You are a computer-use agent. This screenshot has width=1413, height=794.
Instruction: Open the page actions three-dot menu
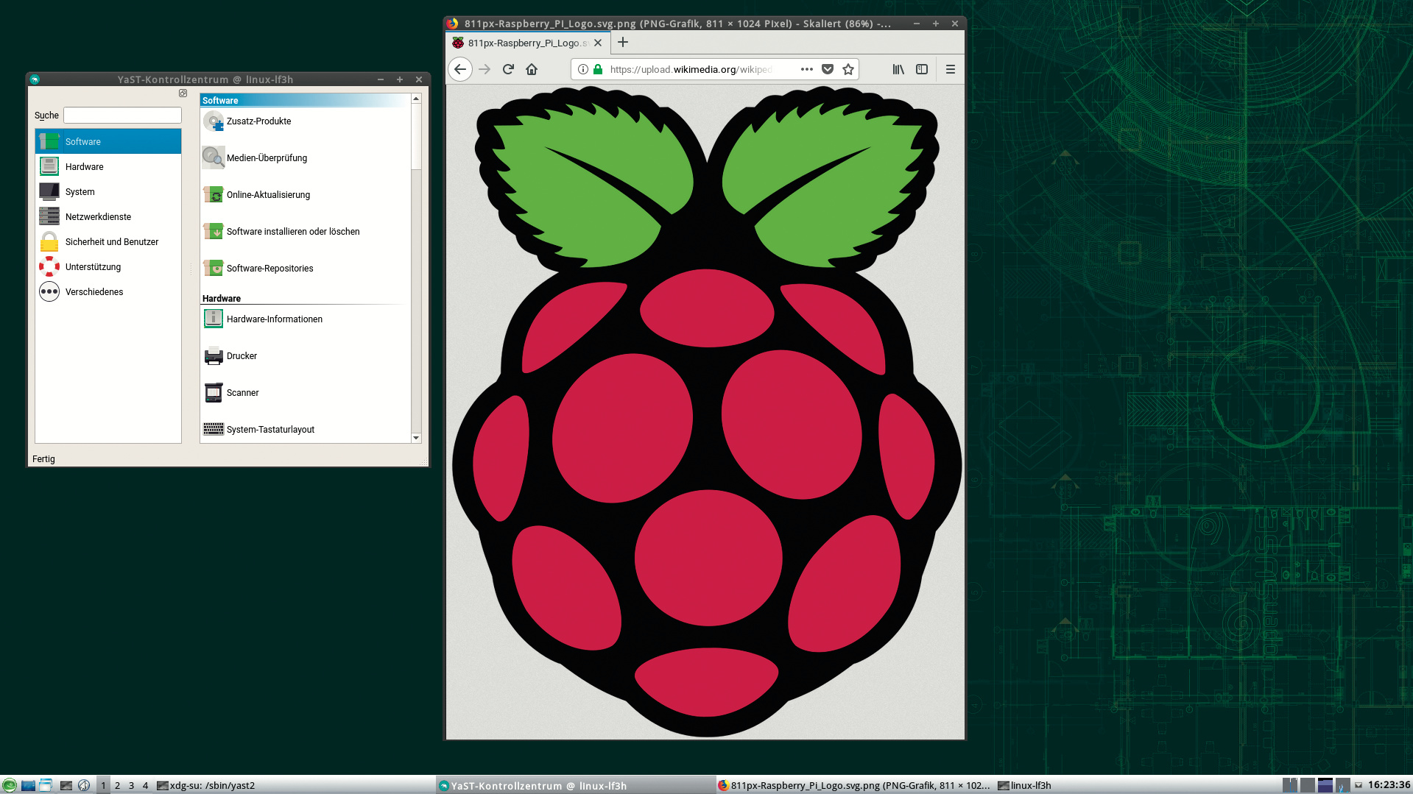(x=807, y=69)
